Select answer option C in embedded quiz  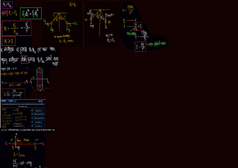tap(38, 118)
